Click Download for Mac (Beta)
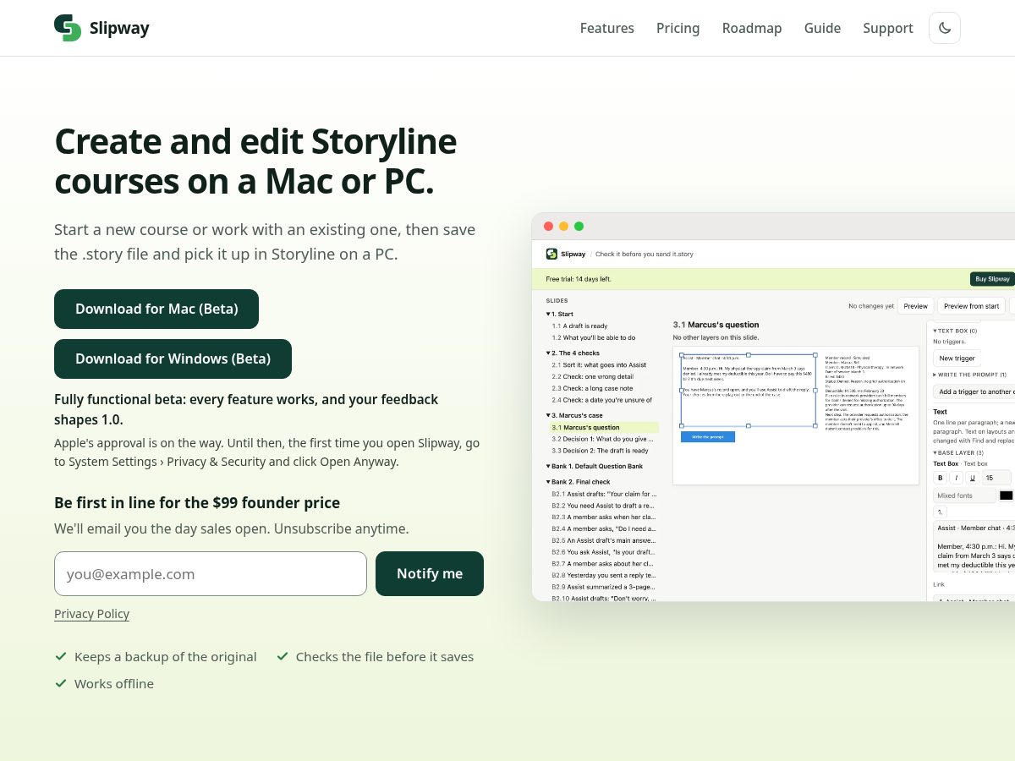The image size is (1015, 761). [156, 309]
